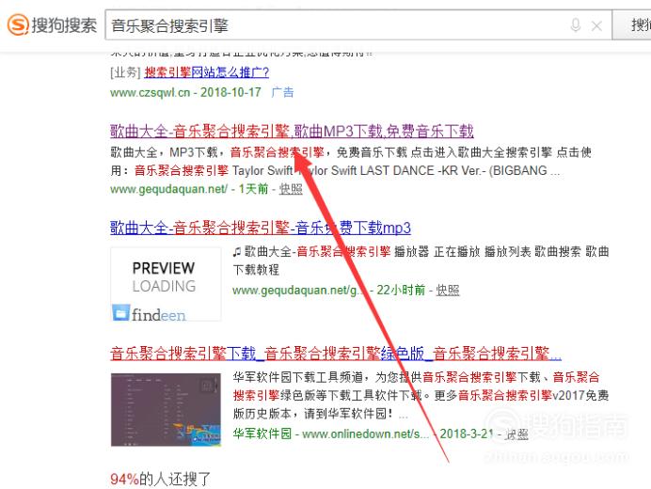Click the Sogou search logo
The width and height of the screenshot is (651, 489).
53,24
